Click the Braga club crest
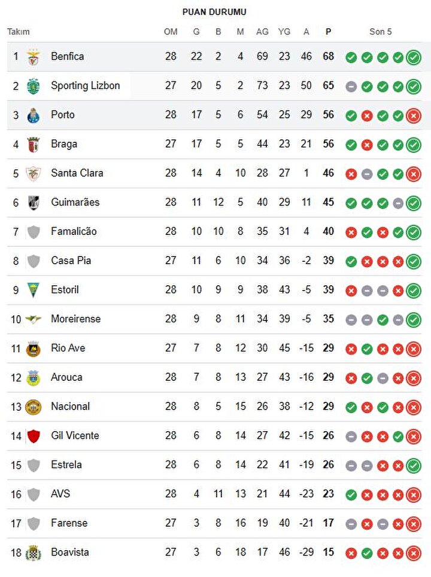 [x=34, y=145]
